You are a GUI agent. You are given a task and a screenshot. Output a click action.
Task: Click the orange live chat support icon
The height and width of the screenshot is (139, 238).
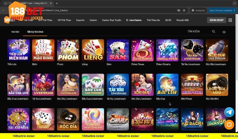229,125
